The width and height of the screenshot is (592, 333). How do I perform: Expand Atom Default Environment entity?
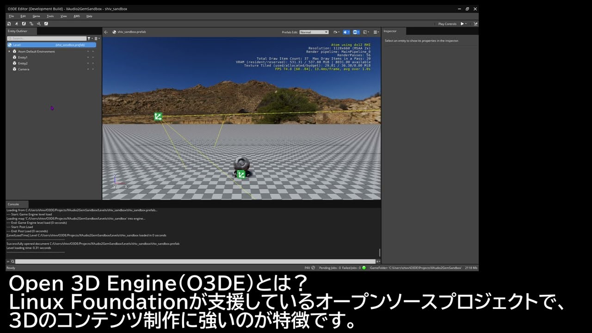point(9,51)
